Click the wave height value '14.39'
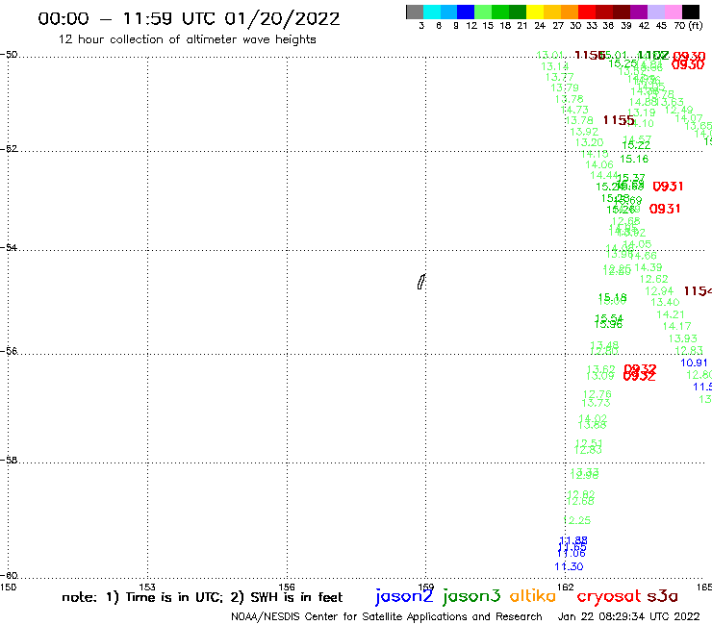The width and height of the screenshot is (712, 625). click(x=648, y=267)
